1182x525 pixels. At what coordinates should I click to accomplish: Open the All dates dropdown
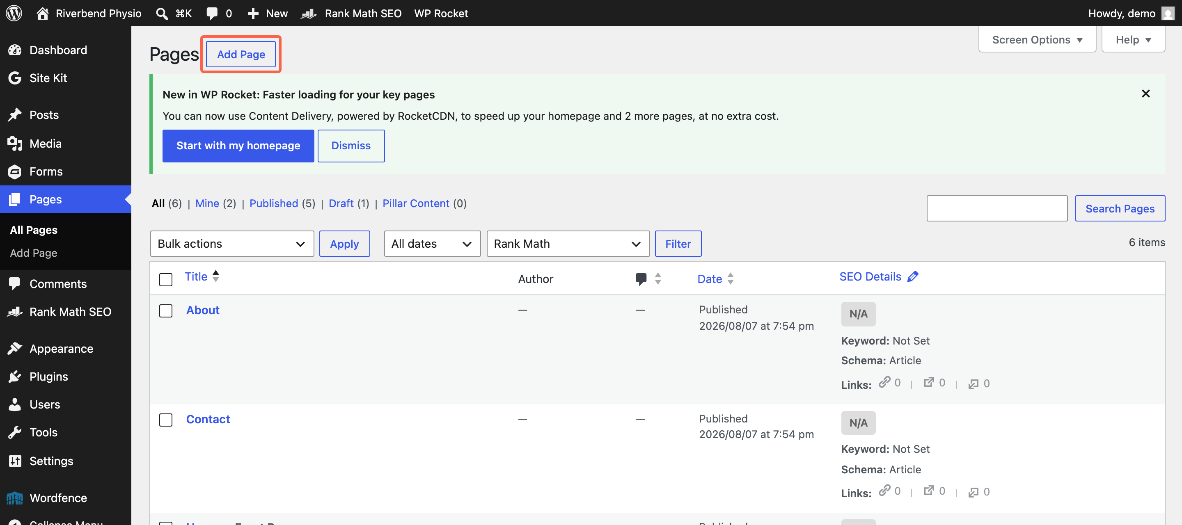pyautogui.click(x=432, y=244)
